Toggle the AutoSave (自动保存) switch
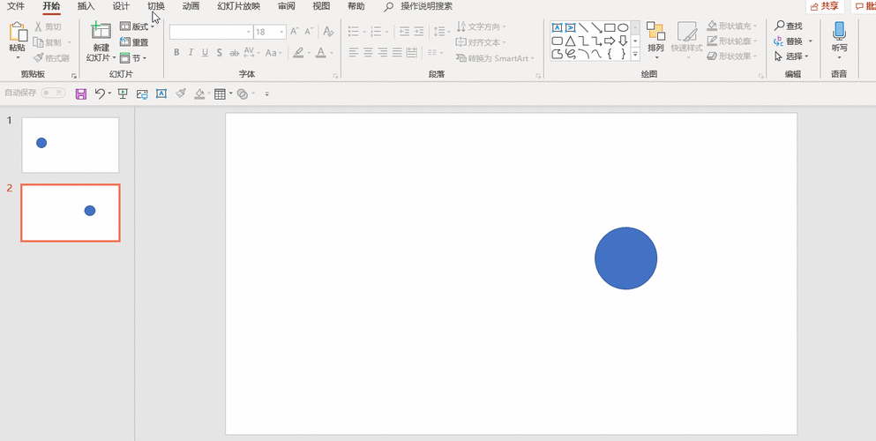The image size is (876, 441). click(52, 93)
